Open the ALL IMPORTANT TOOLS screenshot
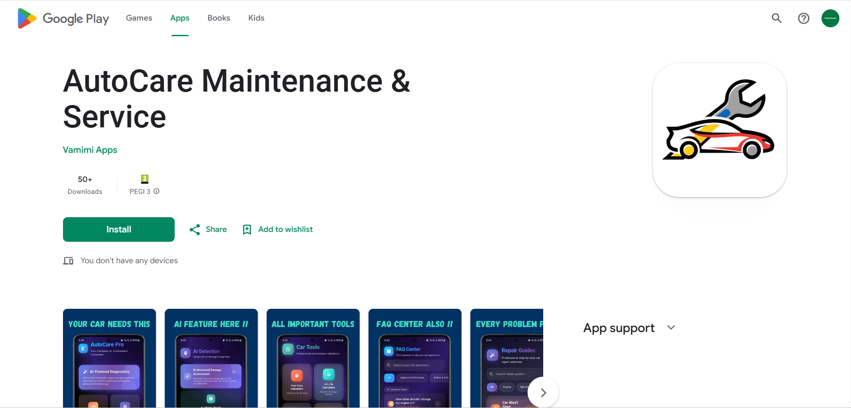The width and height of the screenshot is (851, 408). pos(313,358)
